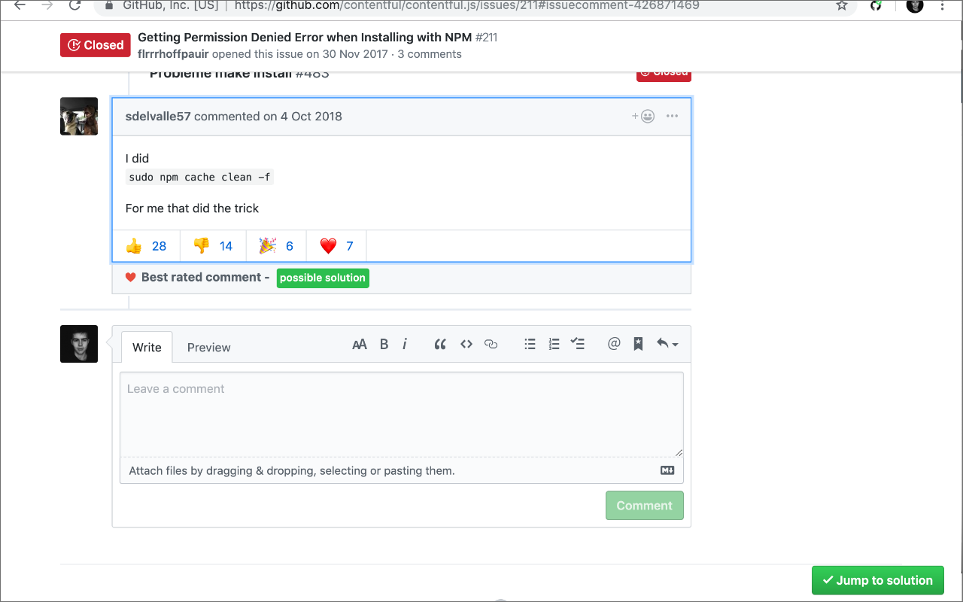The width and height of the screenshot is (963, 602).
Task: Open flrrrhoffpauir's profile link
Action: (x=173, y=54)
